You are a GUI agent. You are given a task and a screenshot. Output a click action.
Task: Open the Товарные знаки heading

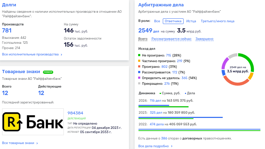coord(21,72)
